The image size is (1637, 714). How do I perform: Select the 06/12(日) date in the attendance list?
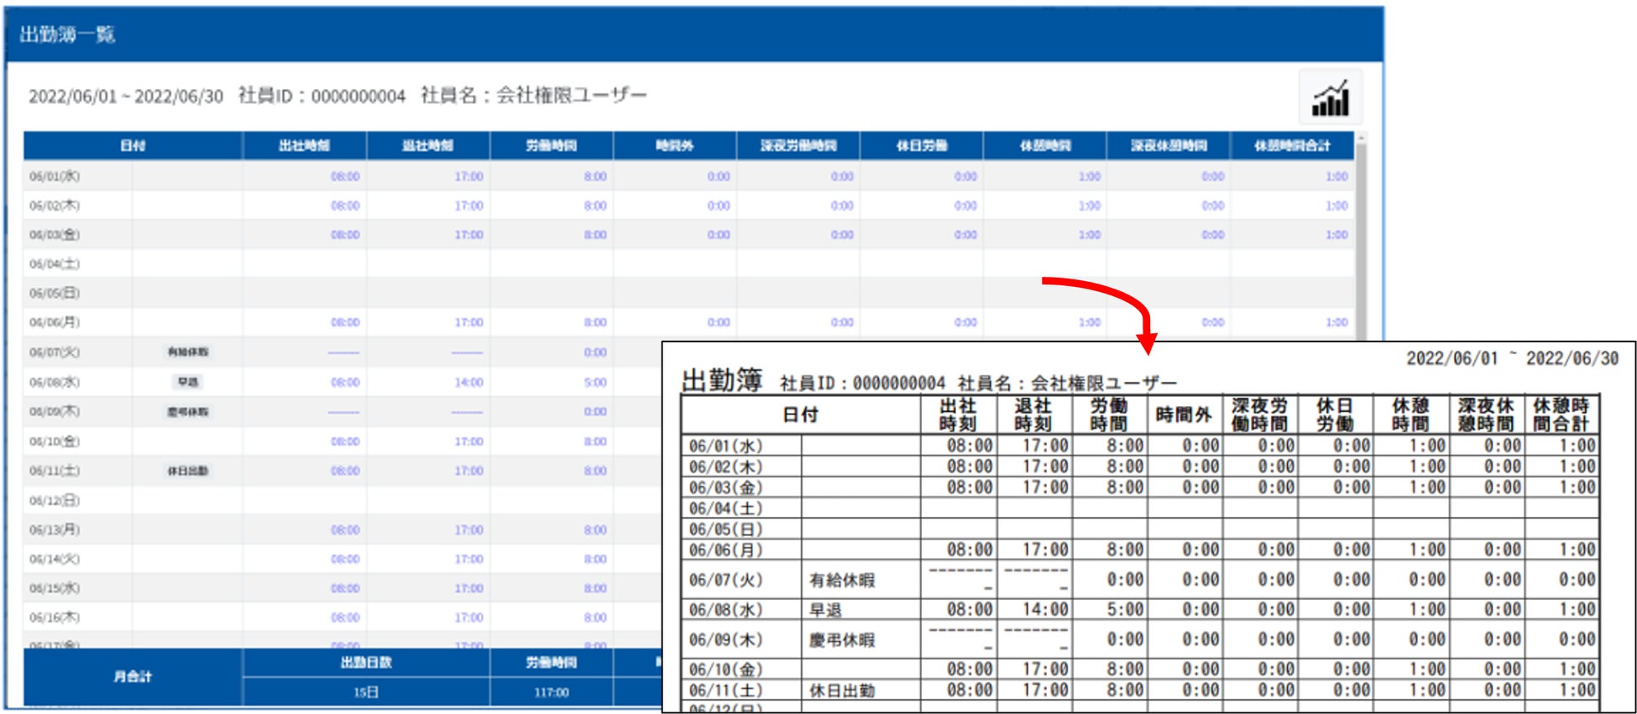click(55, 501)
